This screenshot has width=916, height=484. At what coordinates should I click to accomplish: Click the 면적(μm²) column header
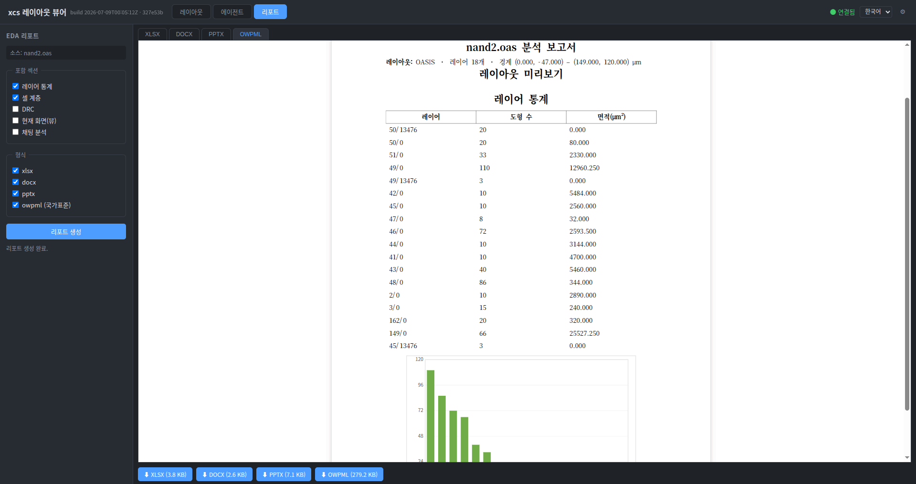coord(611,117)
